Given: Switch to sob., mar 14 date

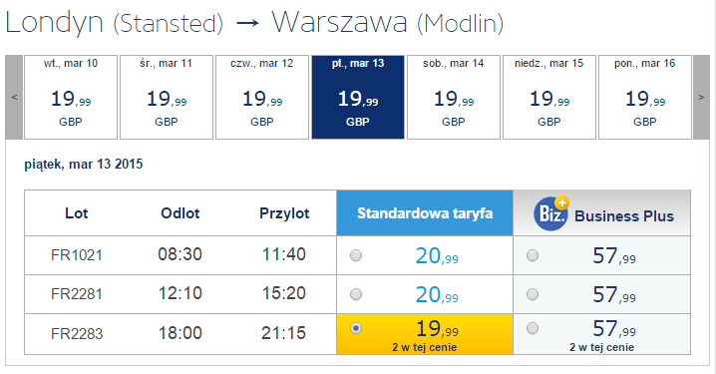Looking at the screenshot, I should pos(454,98).
